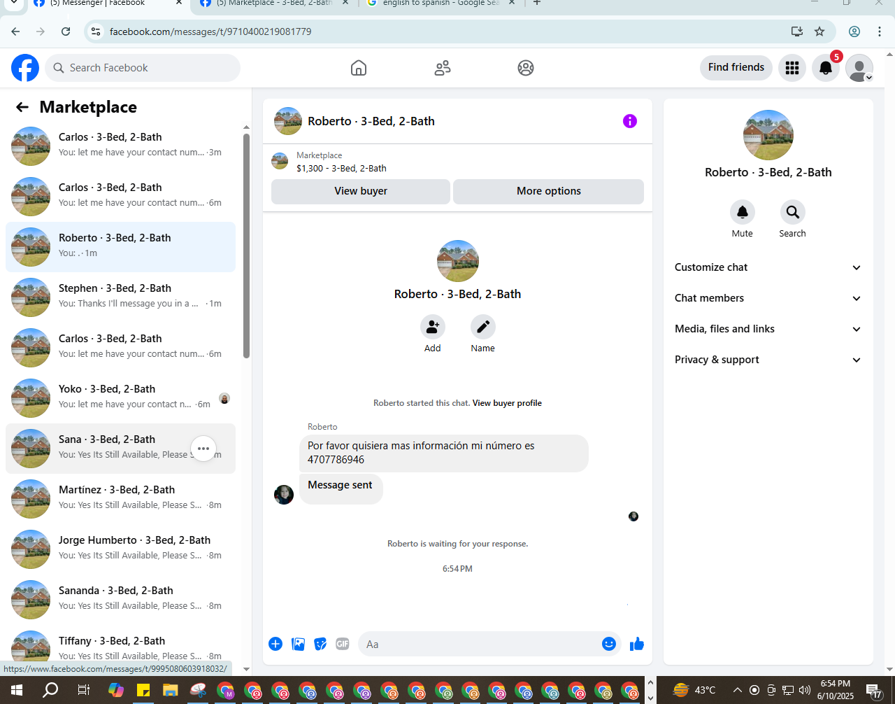895x704 pixels.
Task: Go back using the Marketplace back arrow
Action: pyautogui.click(x=22, y=107)
